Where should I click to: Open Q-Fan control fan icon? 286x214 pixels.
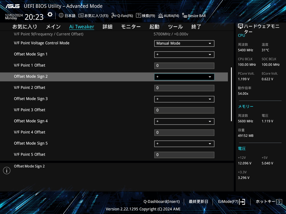click(114, 16)
